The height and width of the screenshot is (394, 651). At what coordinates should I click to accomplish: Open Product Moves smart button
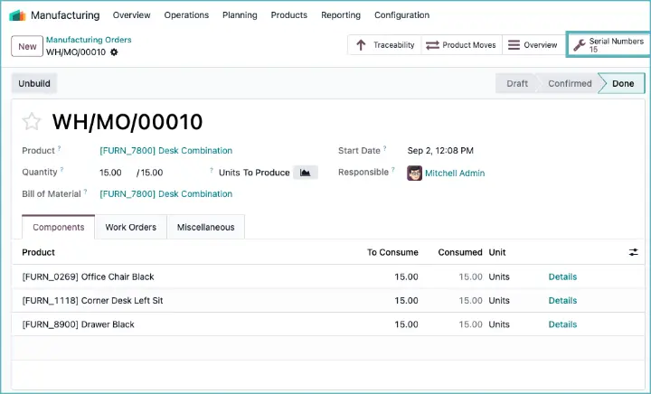pyautogui.click(x=461, y=45)
